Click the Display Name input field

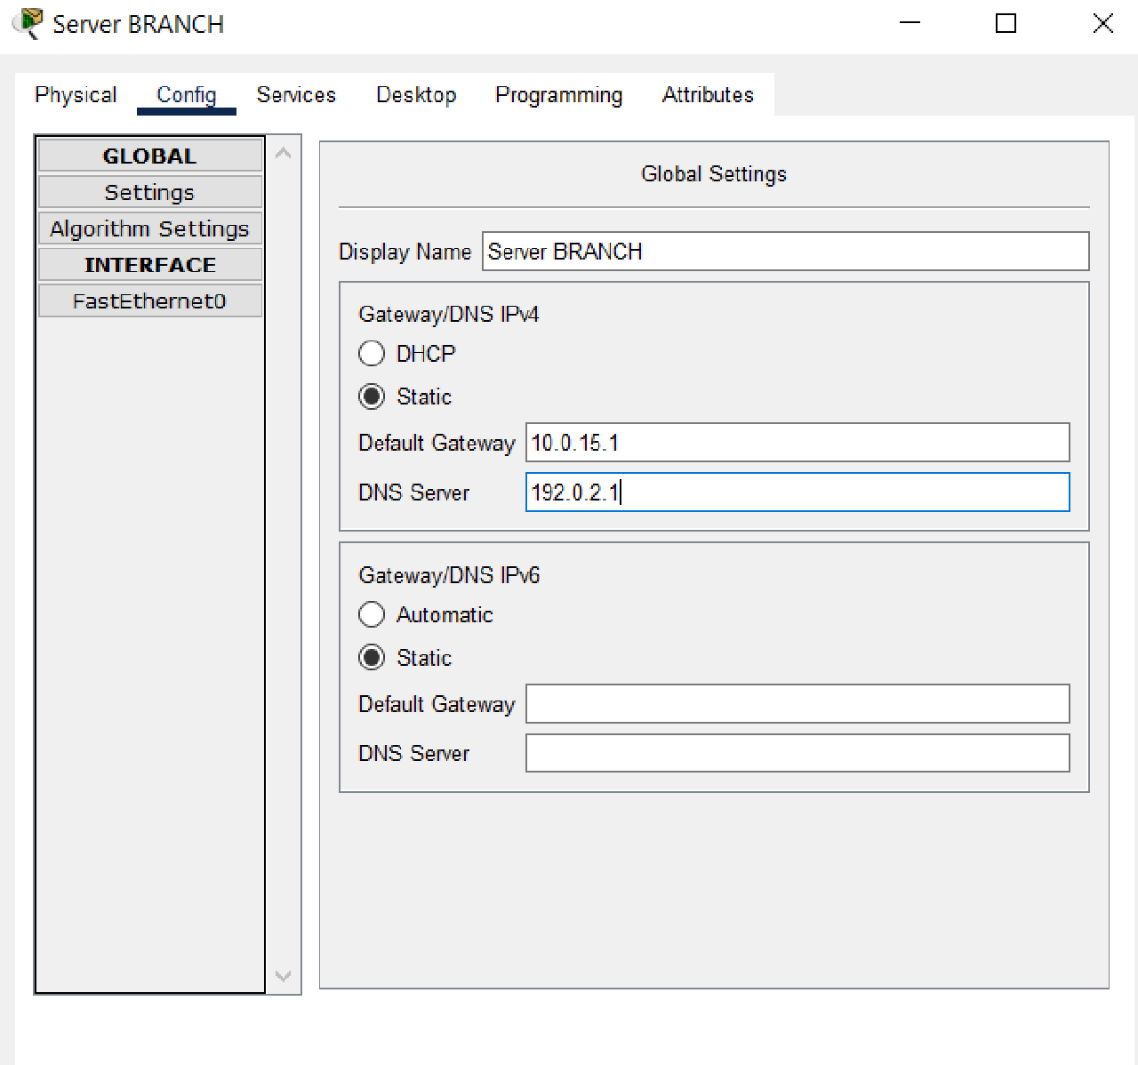[785, 252]
